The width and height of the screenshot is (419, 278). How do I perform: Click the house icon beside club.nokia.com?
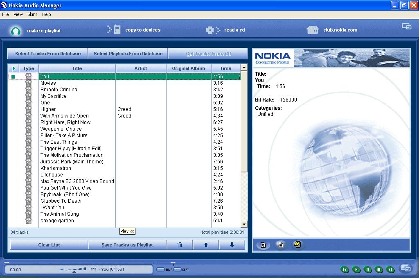pyautogui.click(x=313, y=29)
